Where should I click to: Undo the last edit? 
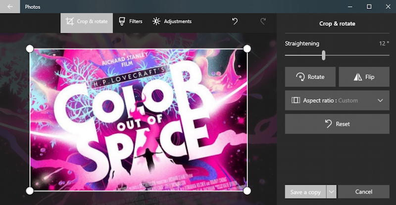[235, 21]
